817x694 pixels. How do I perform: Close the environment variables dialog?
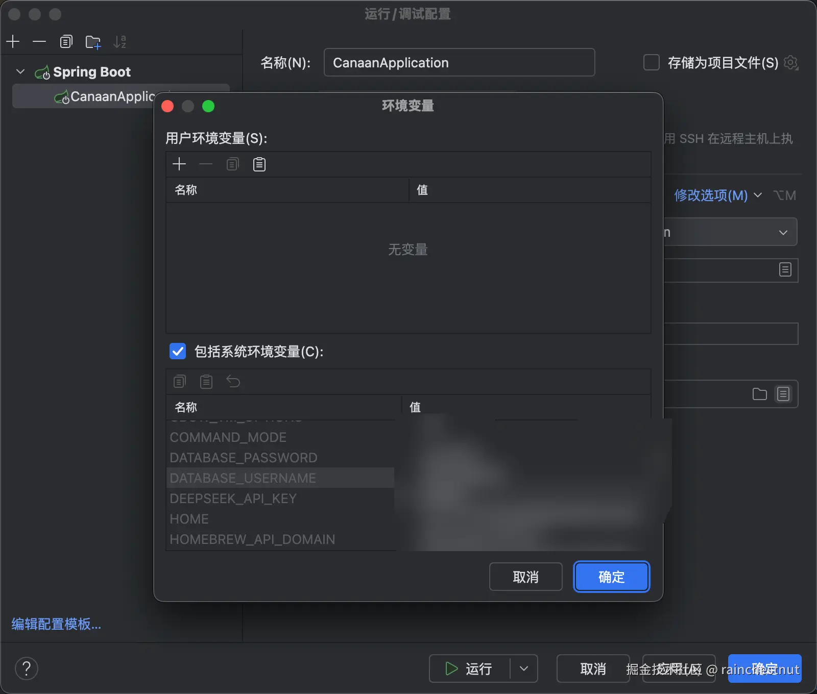167,106
